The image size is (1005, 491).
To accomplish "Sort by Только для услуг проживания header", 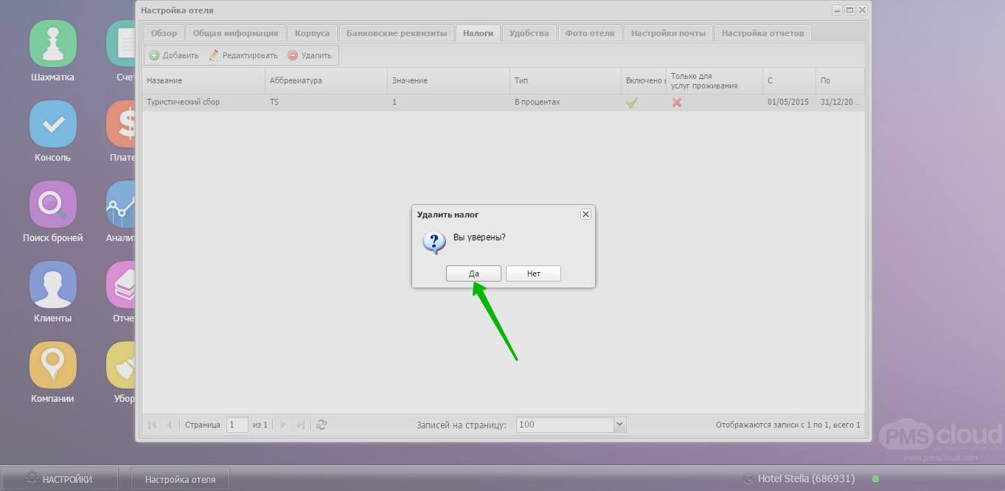I will pos(714,80).
